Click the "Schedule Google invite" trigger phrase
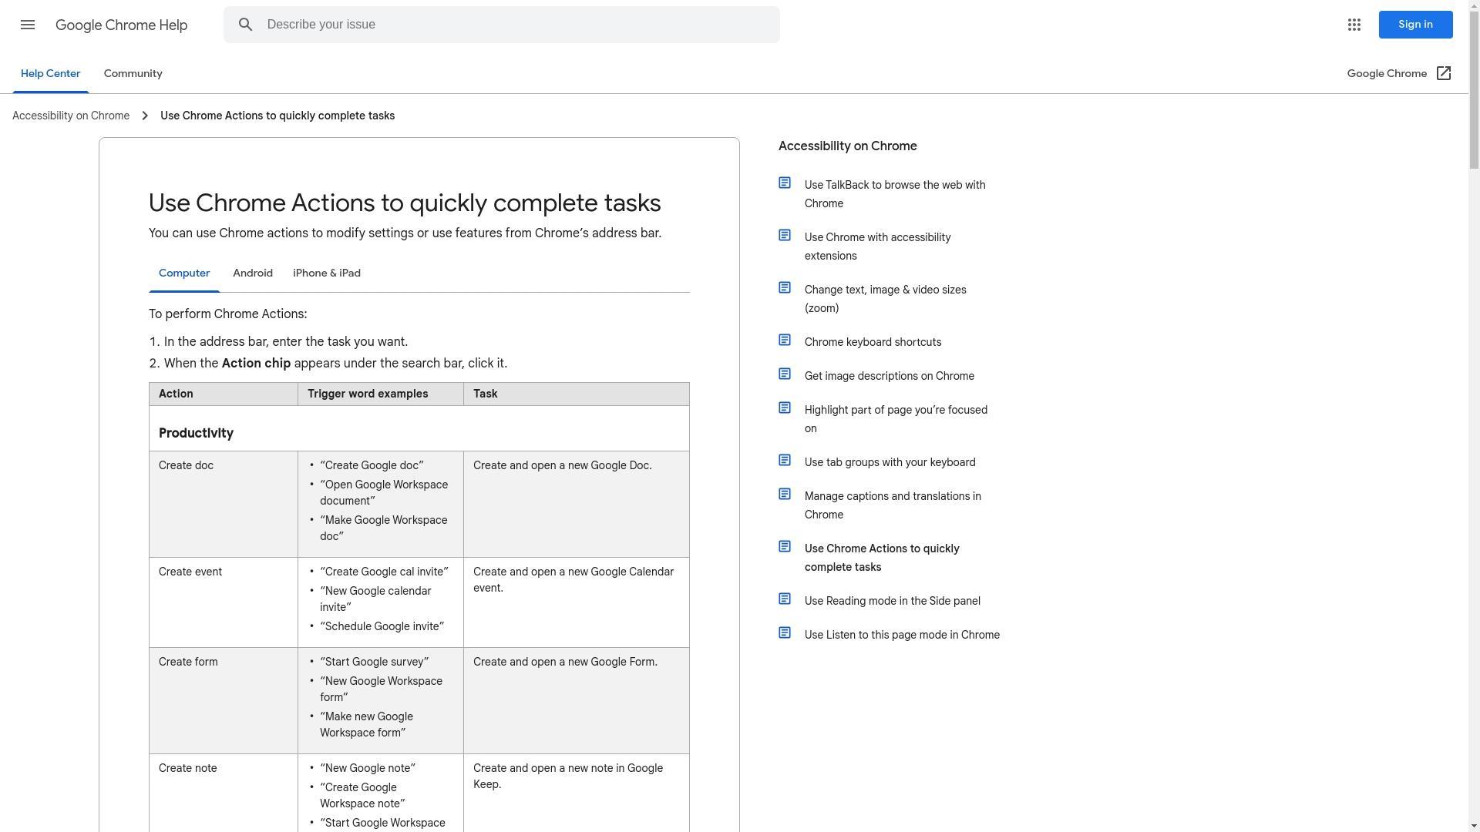Image resolution: width=1480 pixels, height=832 pixels. coord(382,626)
